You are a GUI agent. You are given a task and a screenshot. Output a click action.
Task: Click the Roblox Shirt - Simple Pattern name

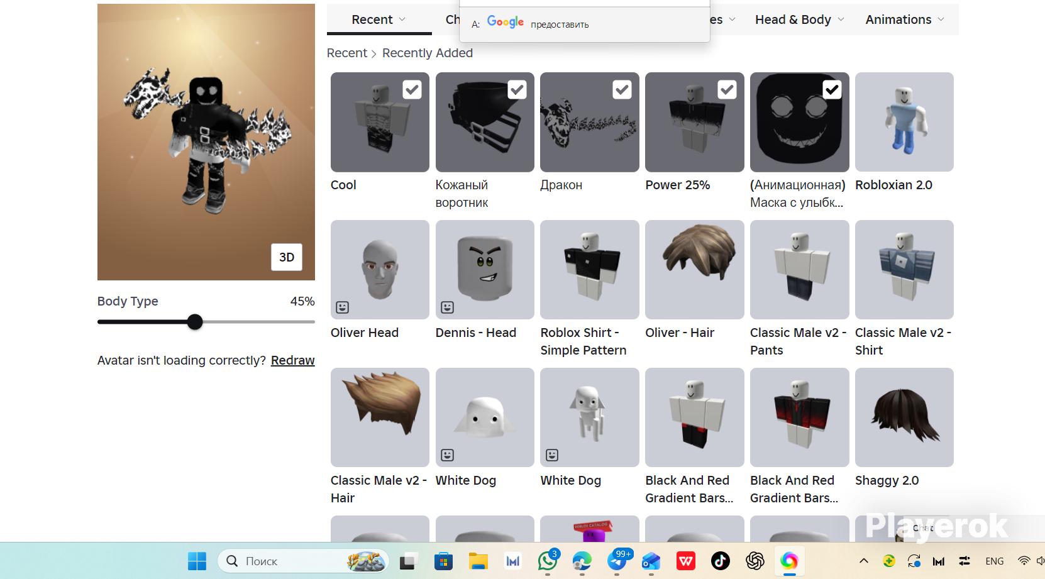[x=583, y=341]
